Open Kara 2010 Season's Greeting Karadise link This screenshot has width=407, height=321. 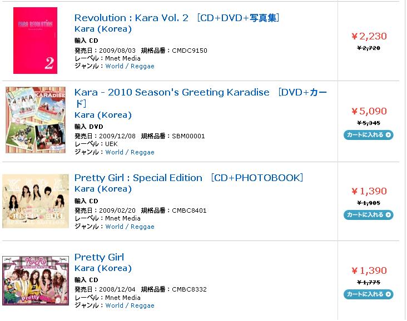point(201,98)
